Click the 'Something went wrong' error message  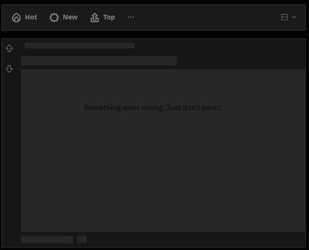click(153, 108)
